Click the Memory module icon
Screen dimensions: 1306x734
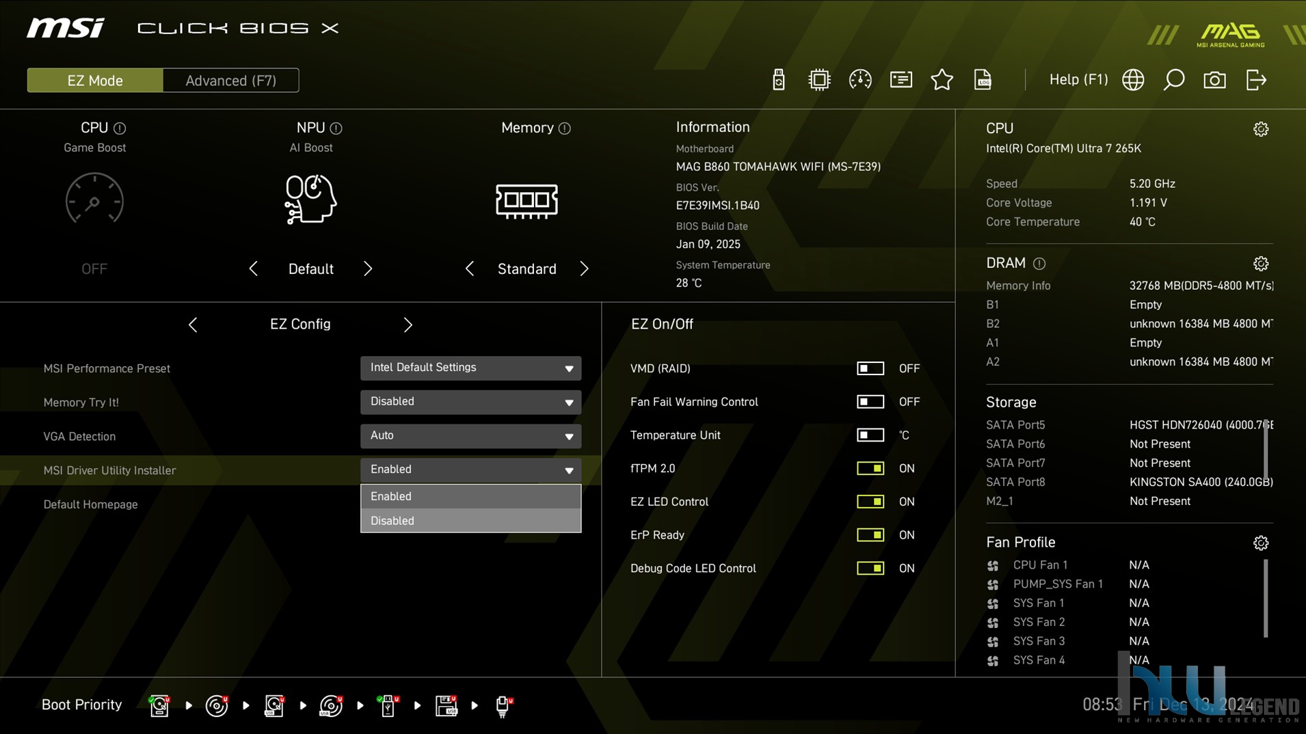[x=527, y=201]
